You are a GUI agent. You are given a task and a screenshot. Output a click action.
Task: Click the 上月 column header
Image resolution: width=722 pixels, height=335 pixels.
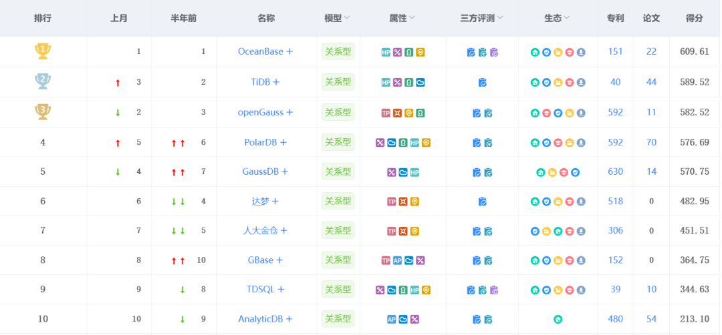(119, 19)
